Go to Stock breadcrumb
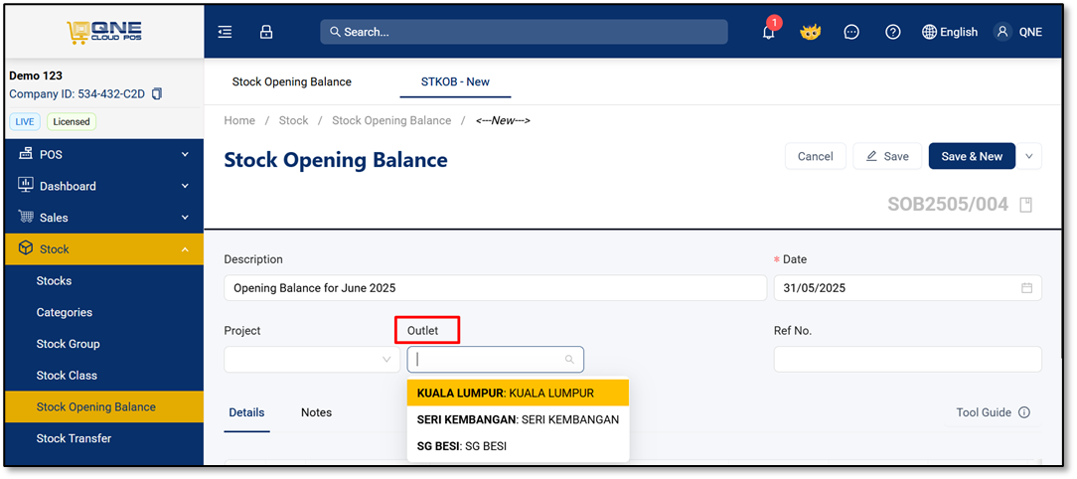 (293, 120)
